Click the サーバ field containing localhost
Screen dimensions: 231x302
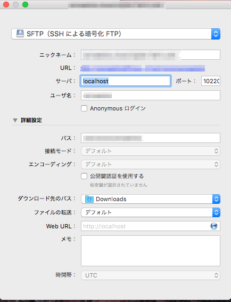pos(126,81)
